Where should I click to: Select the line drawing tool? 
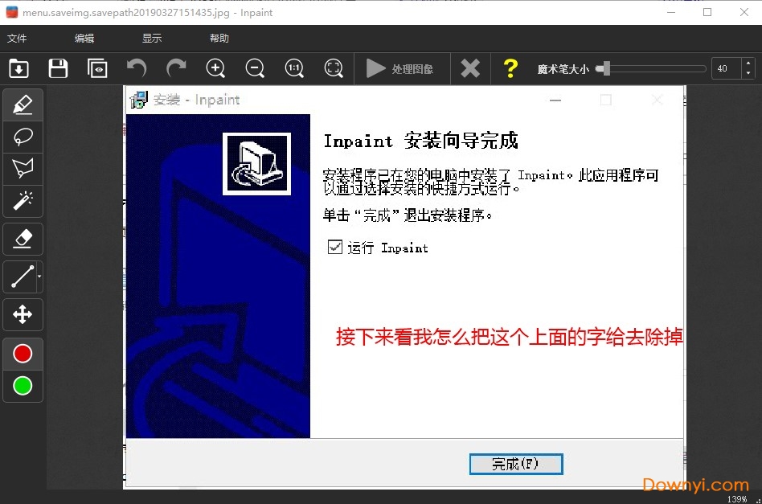coord(21,277)
